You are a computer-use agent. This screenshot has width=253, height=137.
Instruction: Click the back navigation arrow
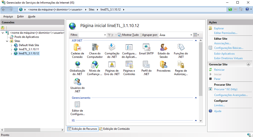(4, 10)
